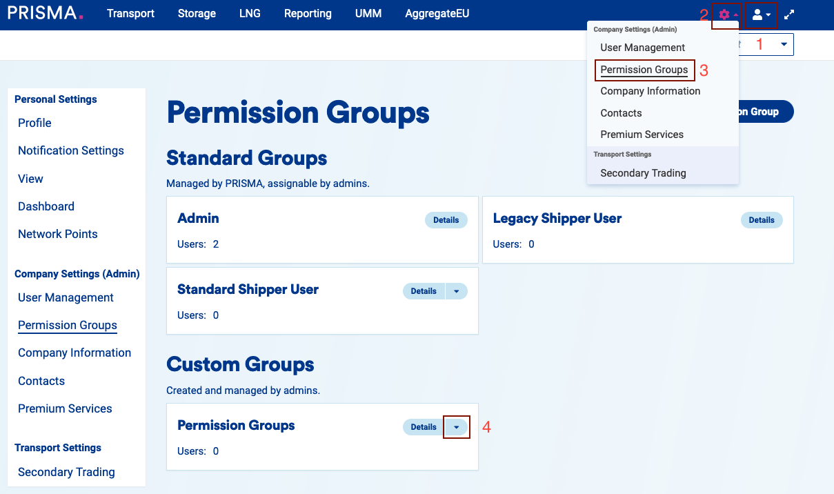Expand the Custom Permission Groups dropdown arrow
Image resolution: width=834 pixels, height=494 pixels.
click(x=456, y=427)
